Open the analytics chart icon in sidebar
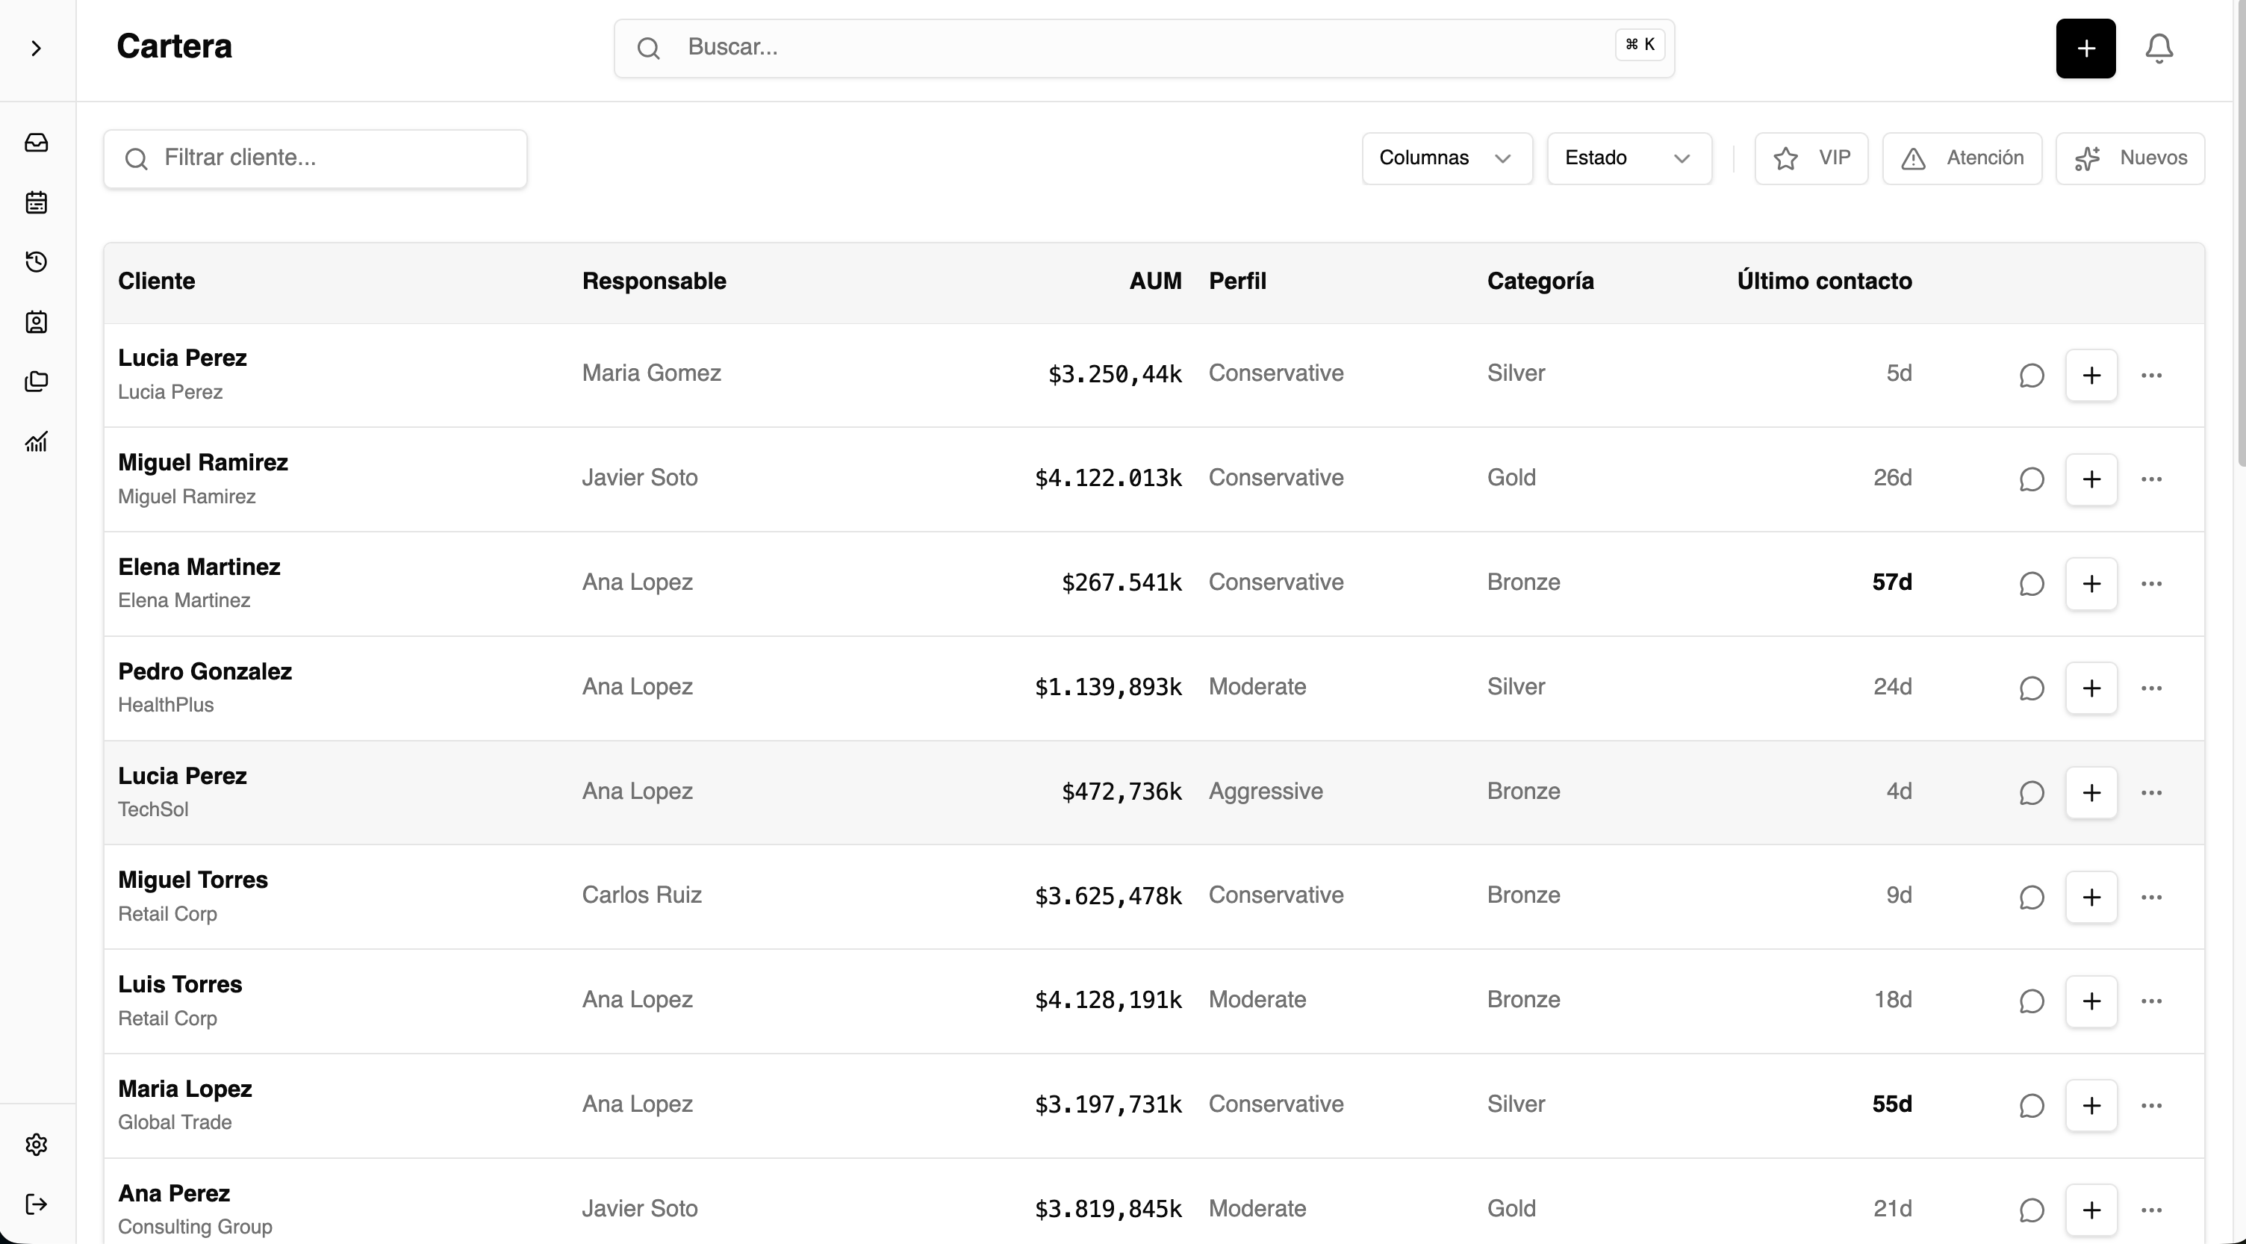 tap(37, 441)
